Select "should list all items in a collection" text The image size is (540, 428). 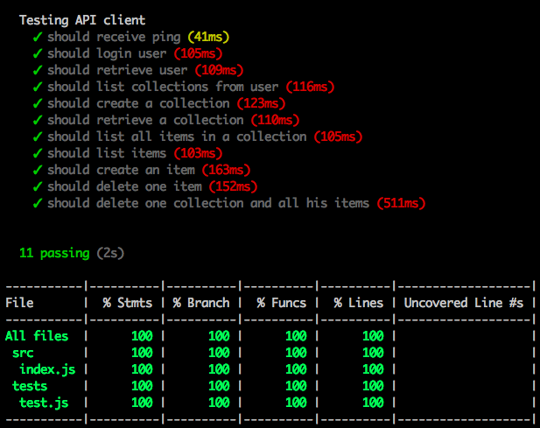(x=177, y=137)
